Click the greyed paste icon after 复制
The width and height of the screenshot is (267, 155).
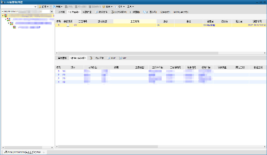(x=66, y=7)
